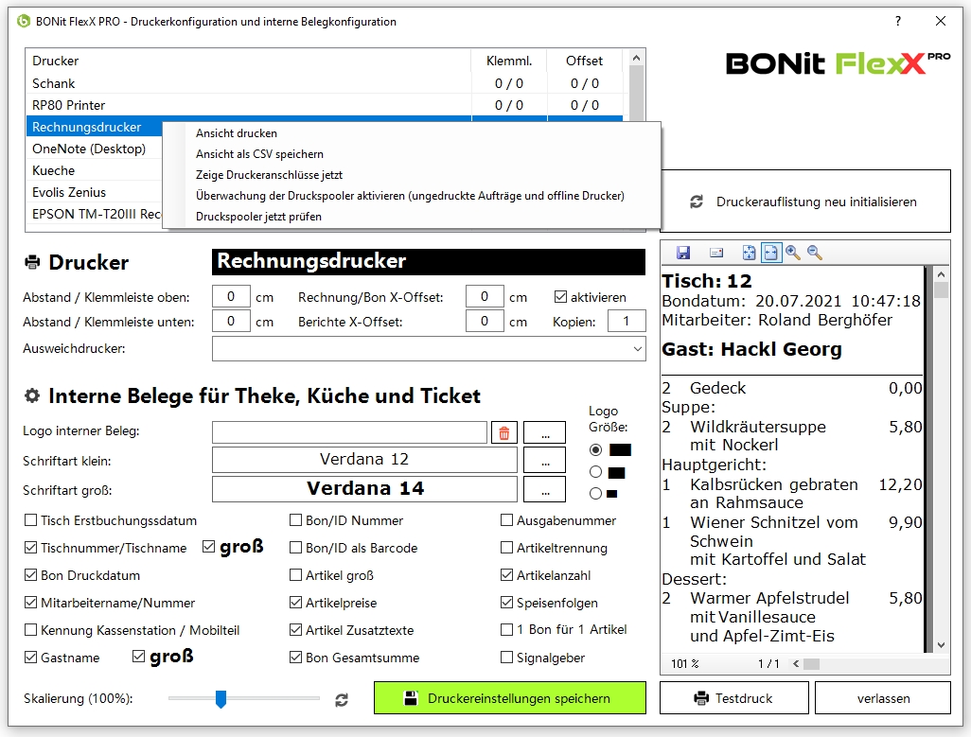Screen dimensions: 971x737
Task: Toggle 'Bon Gesamtsumme' checkbox
Action: (295, 658)
